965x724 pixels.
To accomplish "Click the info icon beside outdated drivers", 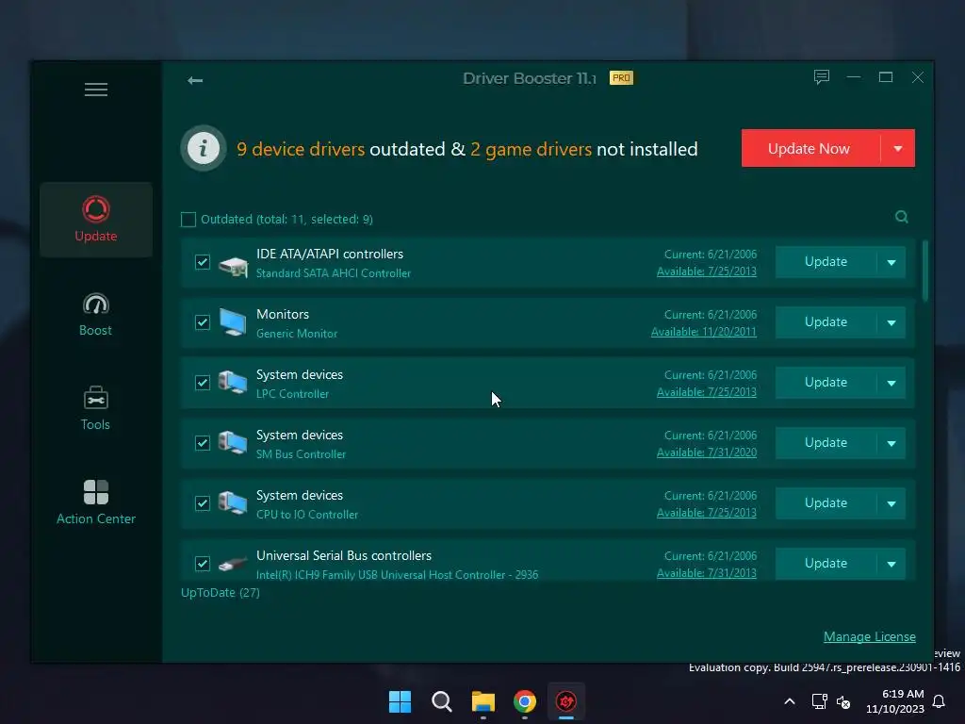I will coord(204,148).
